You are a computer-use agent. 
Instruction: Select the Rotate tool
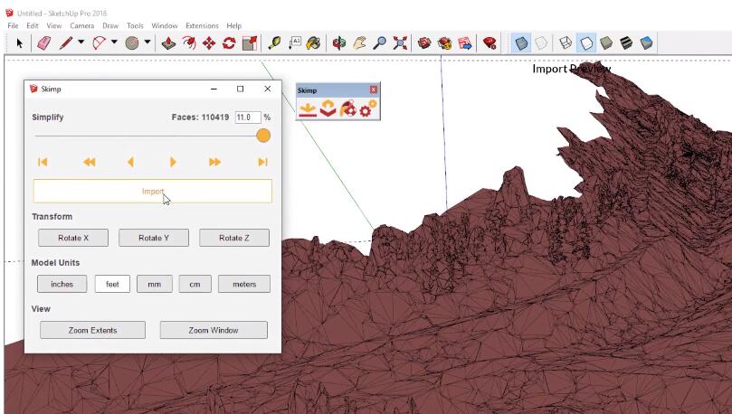tap(229, 43)
